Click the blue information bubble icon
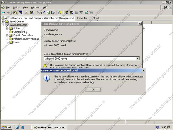The width and height of the screenshot is (173, 130). click(46, 78)
